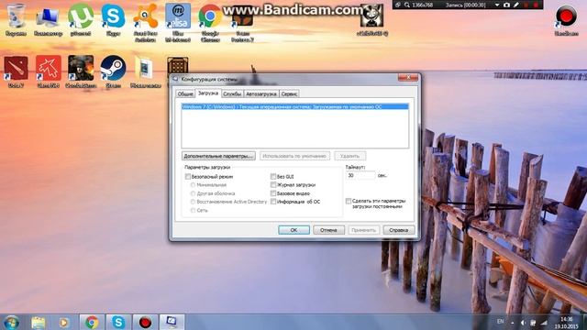Launch the Dota 2 desktop shortcut
The height and width of the screenshot is (330, 587).
click(16, 71)
